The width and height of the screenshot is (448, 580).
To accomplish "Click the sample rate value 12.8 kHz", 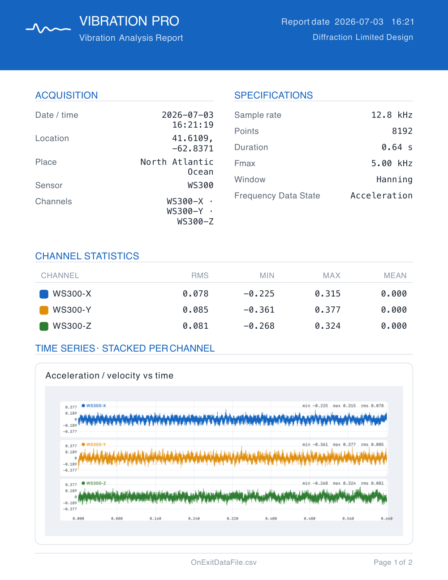I will 392,115.
